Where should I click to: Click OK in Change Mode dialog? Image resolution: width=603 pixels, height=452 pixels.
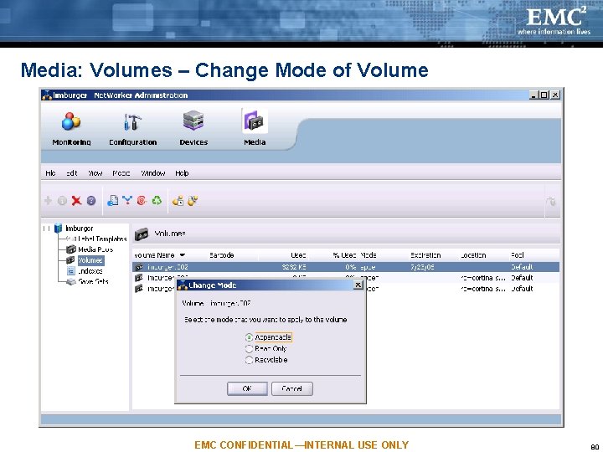pos(247,388)
